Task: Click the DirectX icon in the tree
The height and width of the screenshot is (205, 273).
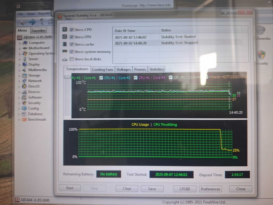Action: click(x=24, y=86)
